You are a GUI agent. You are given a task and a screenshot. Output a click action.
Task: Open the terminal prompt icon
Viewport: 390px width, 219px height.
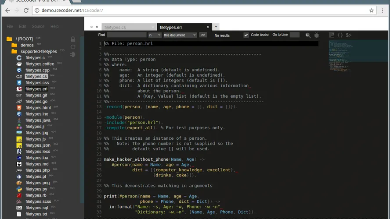[x=349, y=35]
